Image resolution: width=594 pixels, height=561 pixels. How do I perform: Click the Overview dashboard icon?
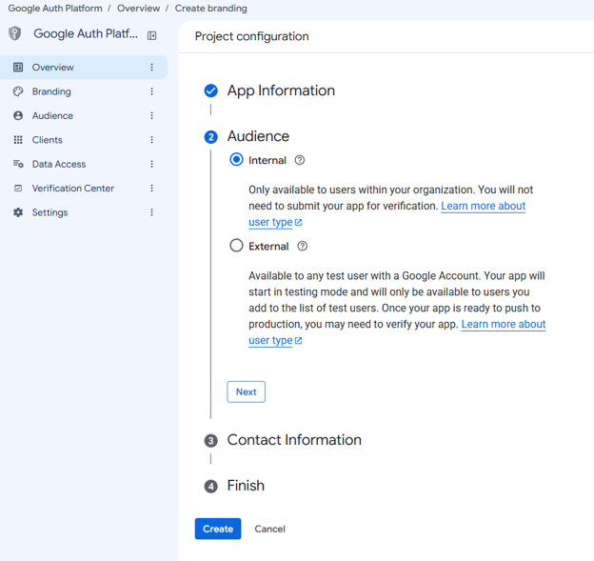click(18, 67)
